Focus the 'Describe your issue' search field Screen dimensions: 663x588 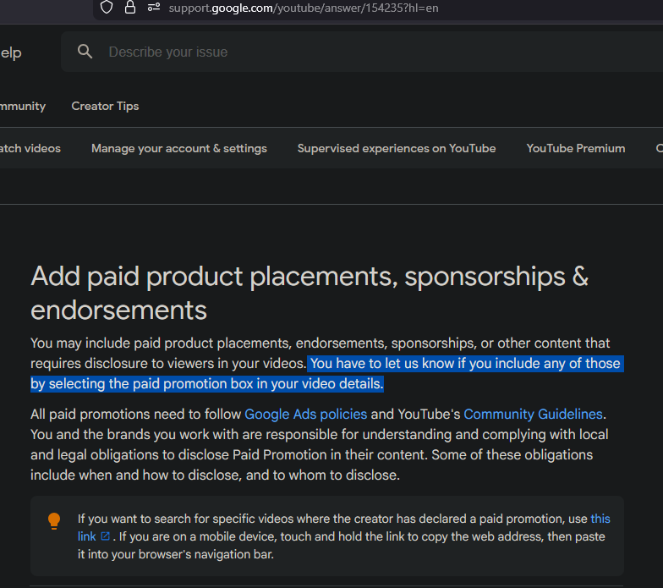pos(364,52)
